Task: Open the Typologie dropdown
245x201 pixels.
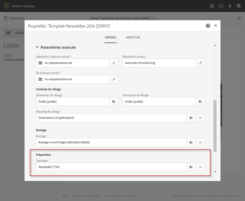Action: 200,167
